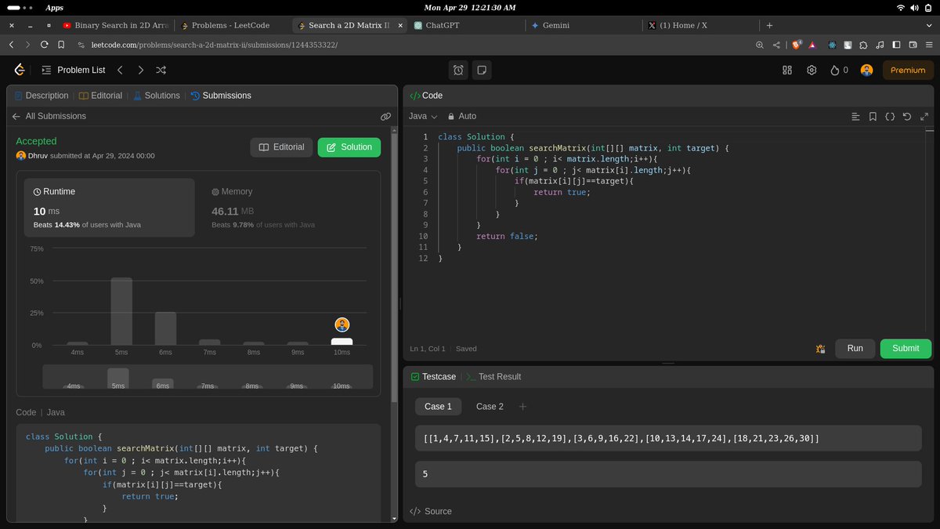Go to the next problem arrow
940x529 pixels.
[x=140, y=70]
